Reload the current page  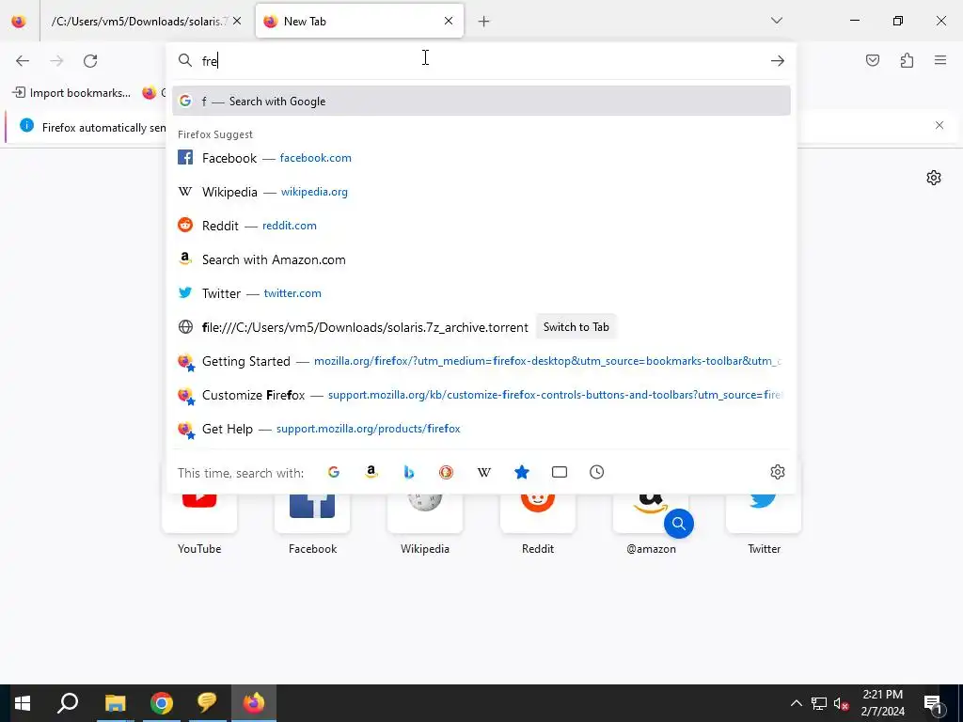[x=90, y=61]
